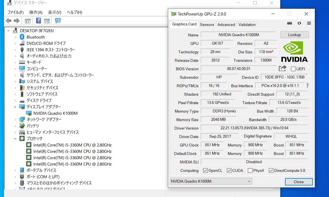Click the DVD/CD-ROM drive icon
The image size is (329, 197).
click(x=22, y=43)
